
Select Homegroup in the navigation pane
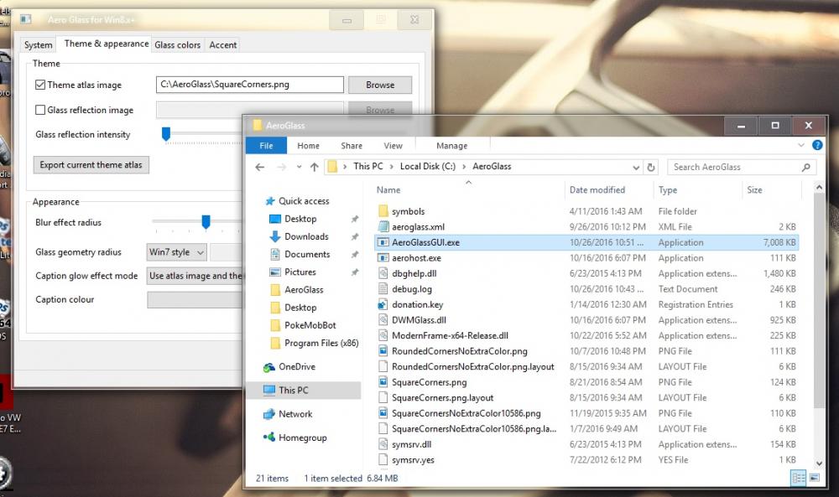tap(302, 437)
